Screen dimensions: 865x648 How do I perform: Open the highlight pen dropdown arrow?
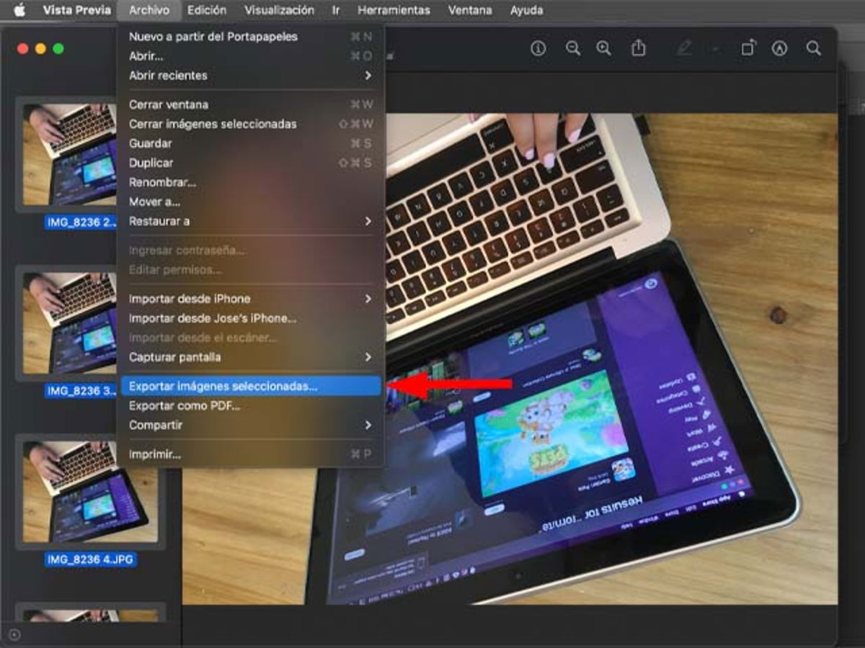click(715, 48)
